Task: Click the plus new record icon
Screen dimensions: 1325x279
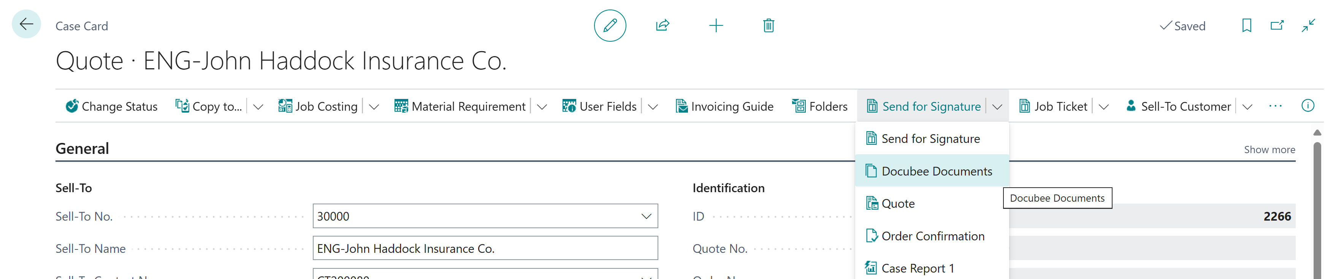Action: 716,25
